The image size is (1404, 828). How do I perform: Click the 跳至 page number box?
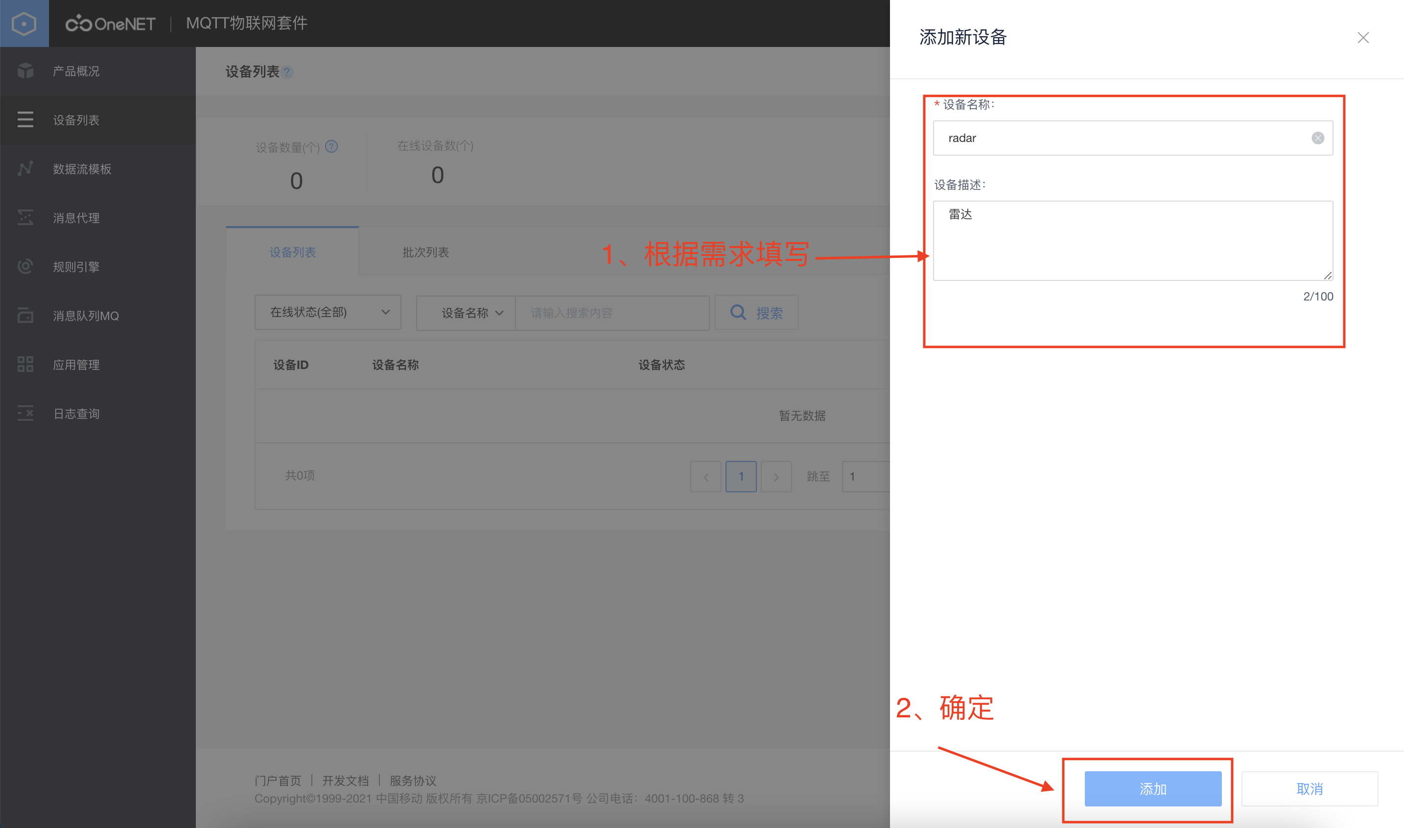(x=863, y=476)
